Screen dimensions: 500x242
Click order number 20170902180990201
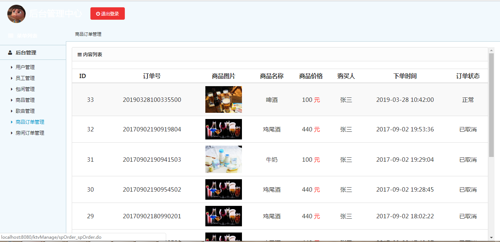(152, 216)
